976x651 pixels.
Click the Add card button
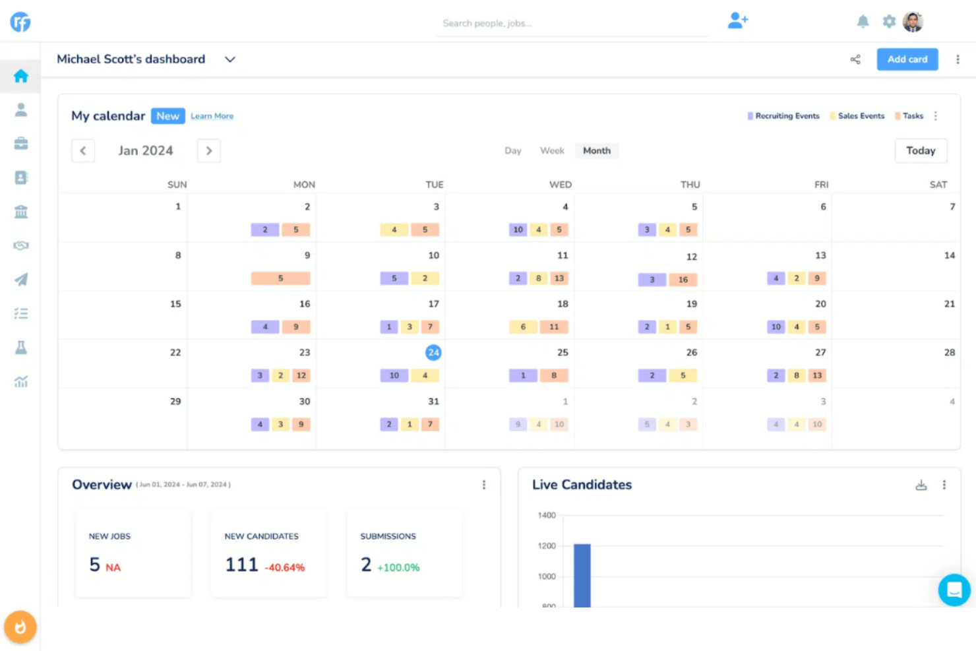click(x=907, y=59)
